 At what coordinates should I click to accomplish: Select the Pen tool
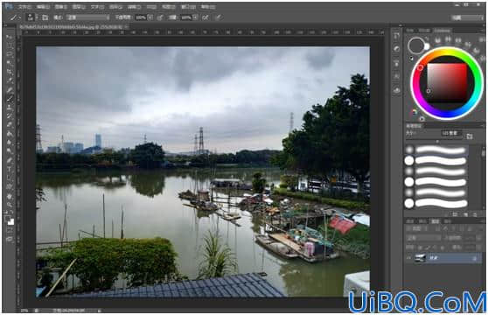[10, 160]
